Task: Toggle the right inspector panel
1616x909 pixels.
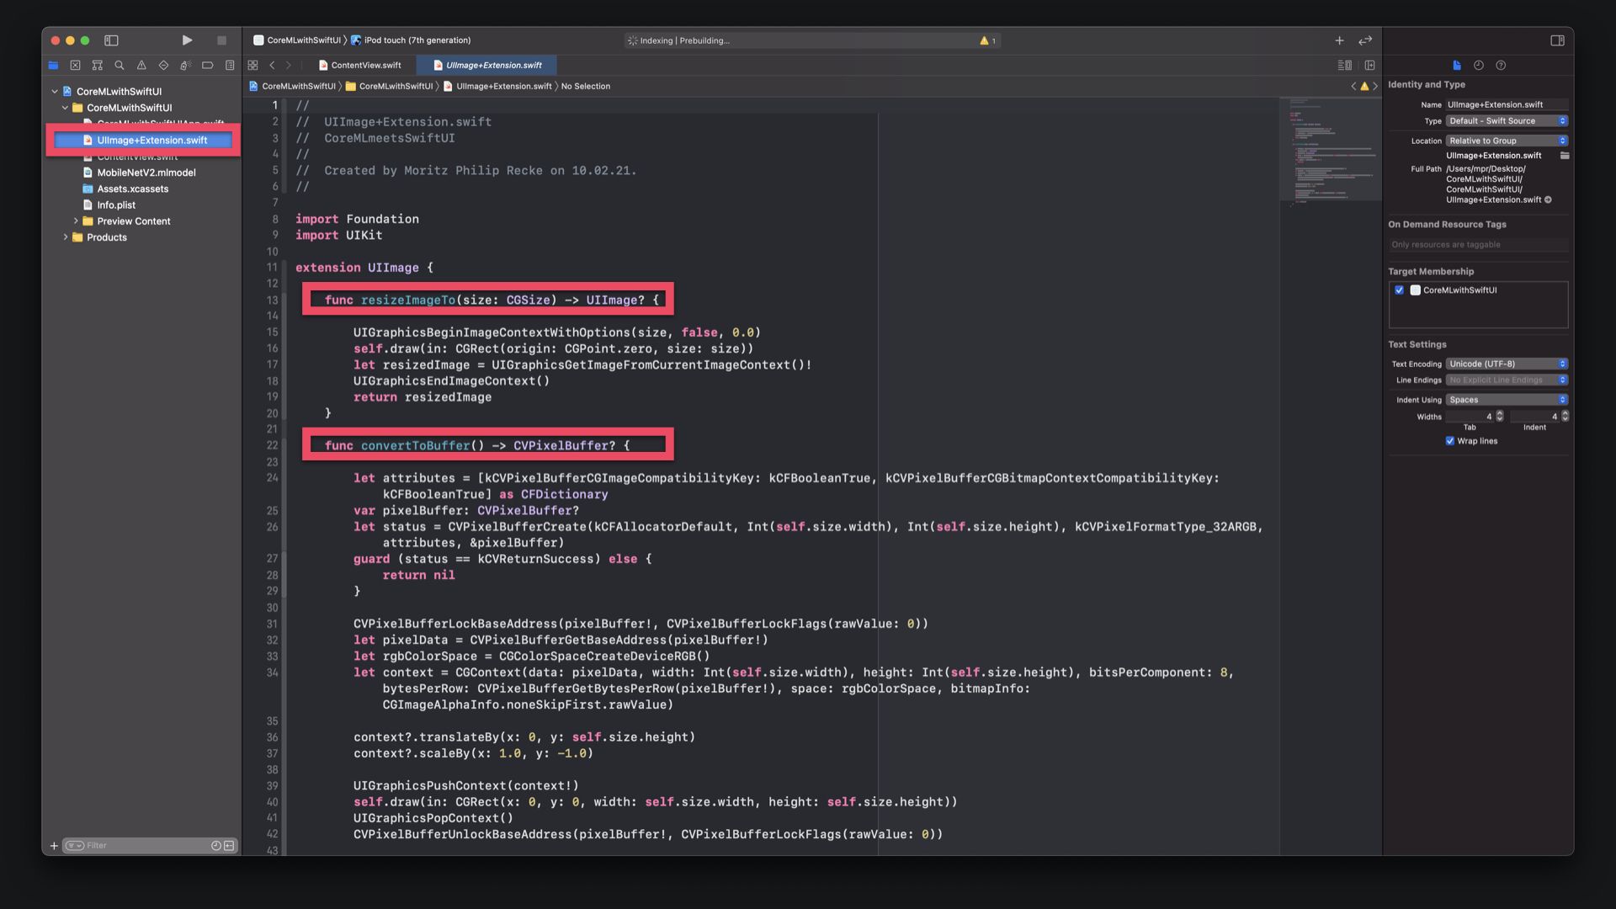Action: coord(1557,40)
